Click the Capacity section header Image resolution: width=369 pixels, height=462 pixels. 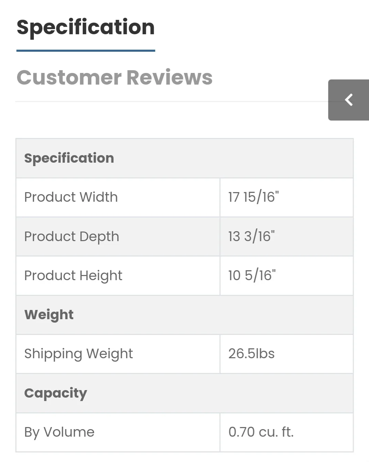click(55, 393)
